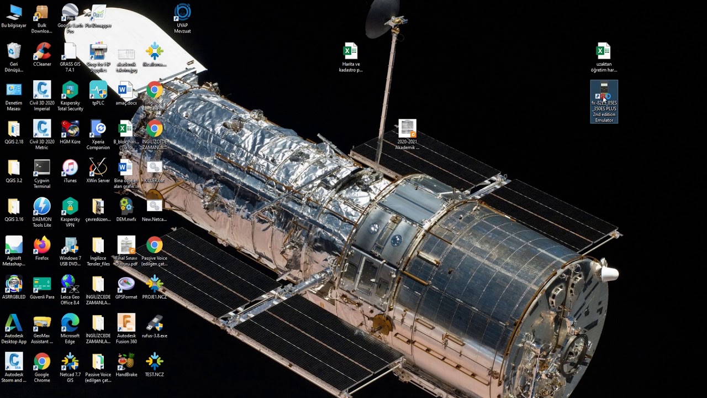Select the Microsoft Edge shortcut
Image resolution: width=707 pixels, height=398 pixels.
(x=70, y=328)
